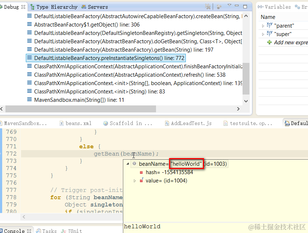
Task: Click the AddLeadTest.js file icon
Action: tap(167, 123)
